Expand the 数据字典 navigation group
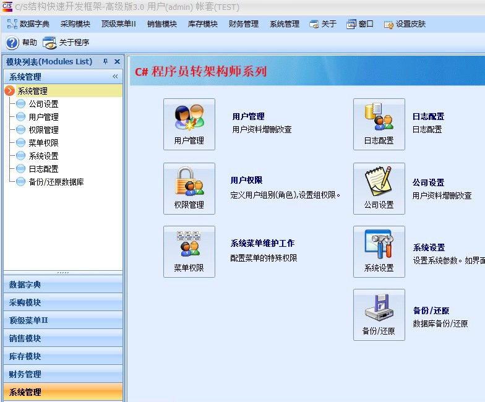 [63, 284]
